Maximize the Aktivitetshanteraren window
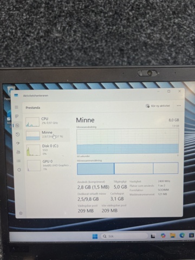 point(169,92)
